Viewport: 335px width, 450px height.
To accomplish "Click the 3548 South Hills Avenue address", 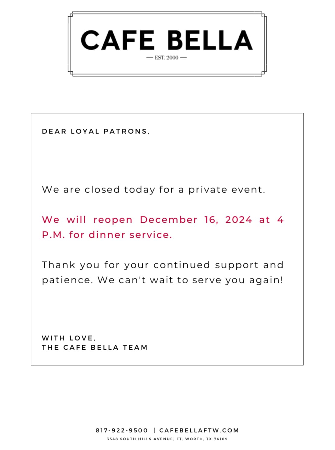I will 167,439.
